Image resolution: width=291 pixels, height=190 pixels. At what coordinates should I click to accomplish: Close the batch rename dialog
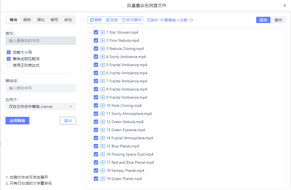coord(285,5)
